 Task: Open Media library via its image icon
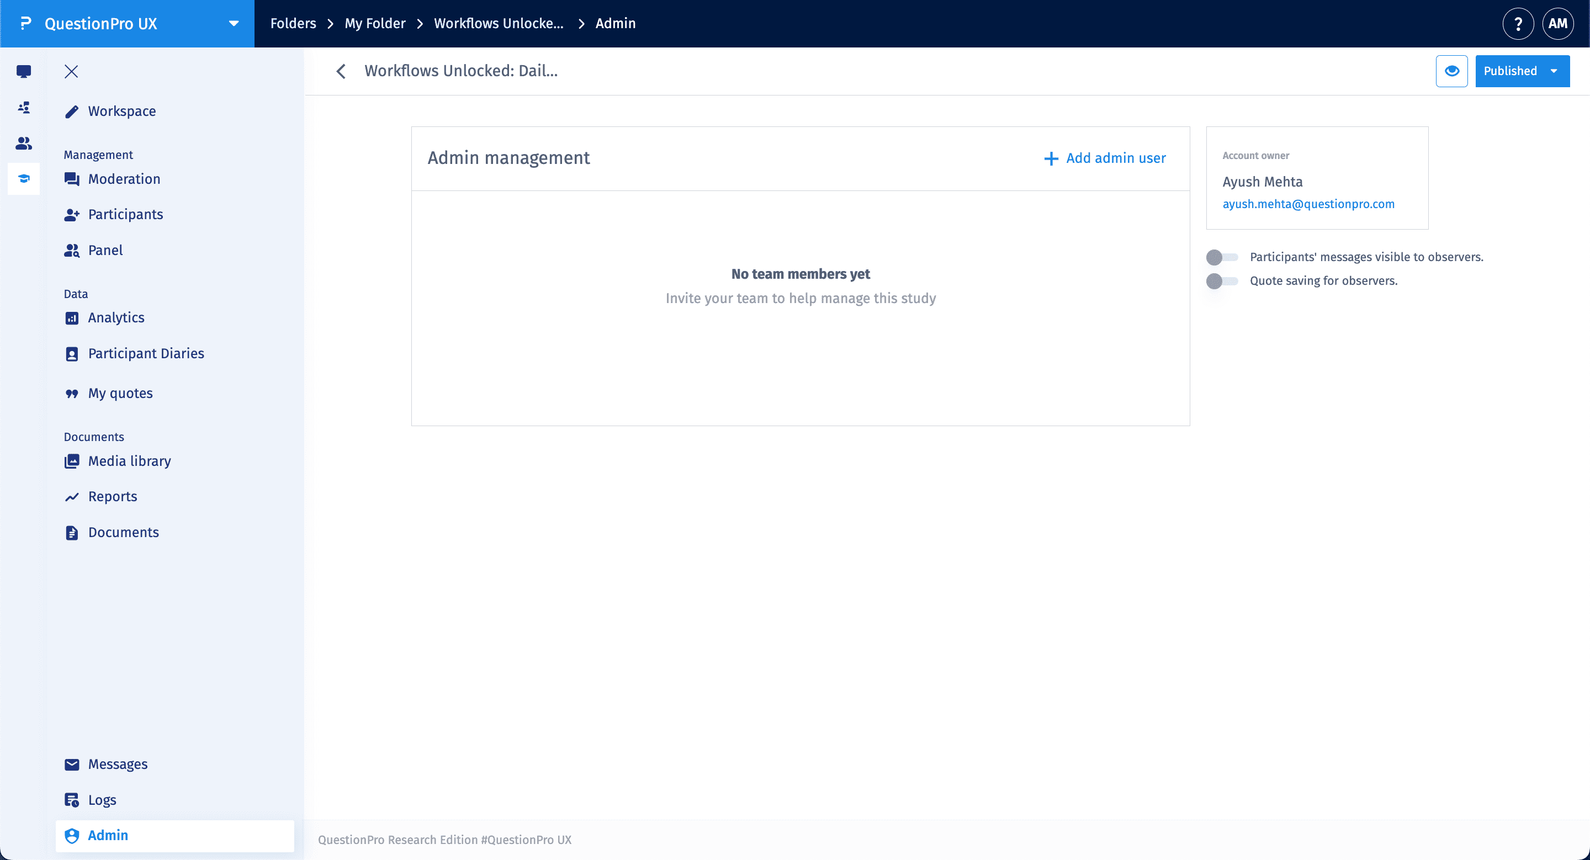[x=72, y=461]
